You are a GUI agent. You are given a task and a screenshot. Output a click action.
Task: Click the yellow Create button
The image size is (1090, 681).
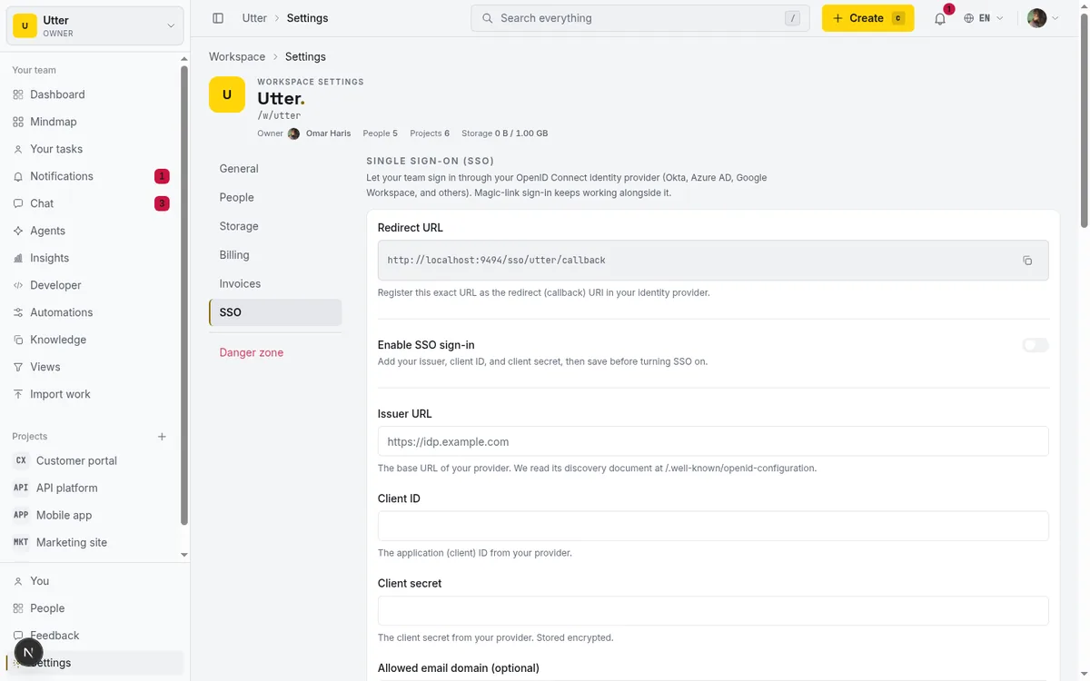point(867,18)
